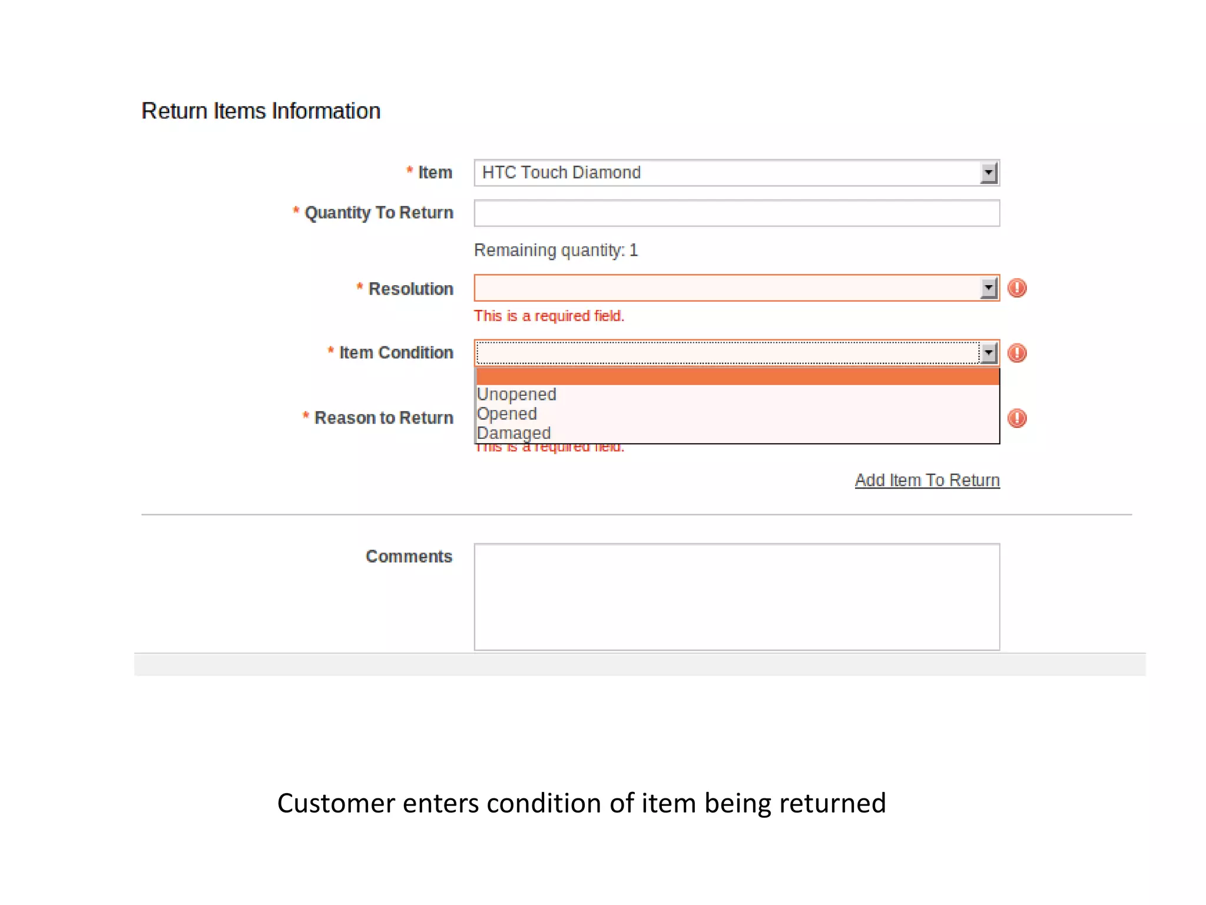Click the empty Resolution select box
This screenshot has height=905, width=1206.
pos(724,288)
